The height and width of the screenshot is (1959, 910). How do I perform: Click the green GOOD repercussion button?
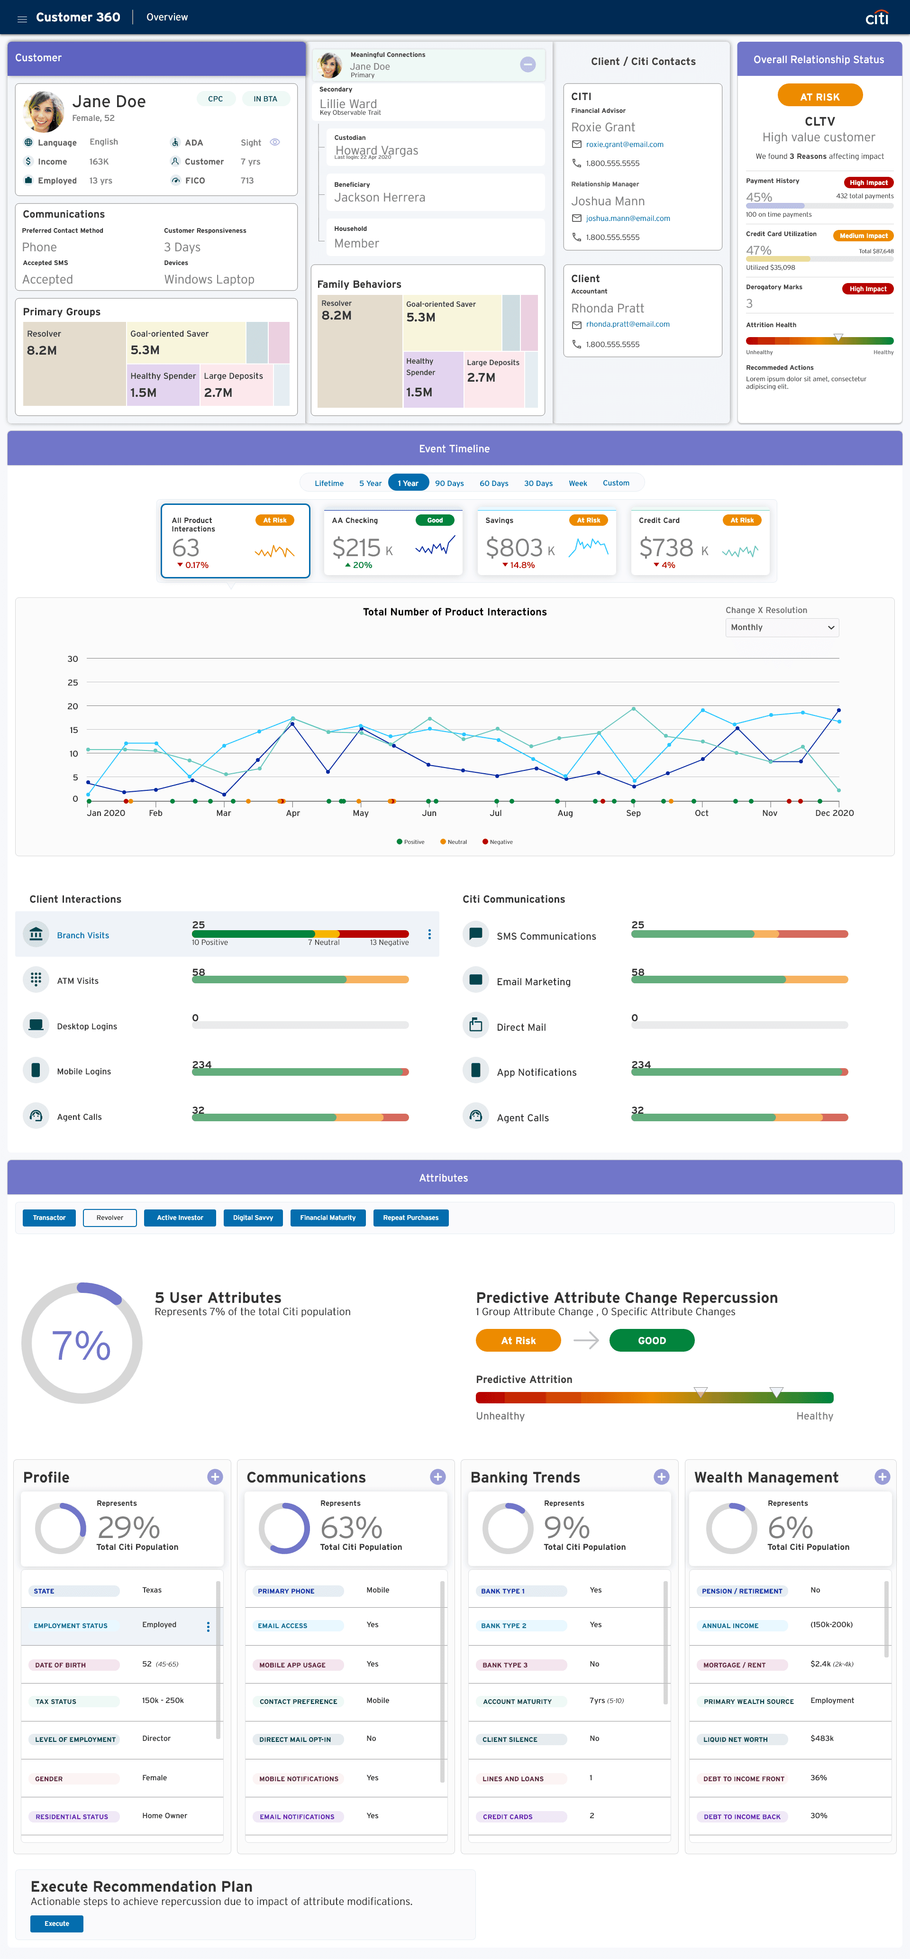click(x=652, y=1340)
